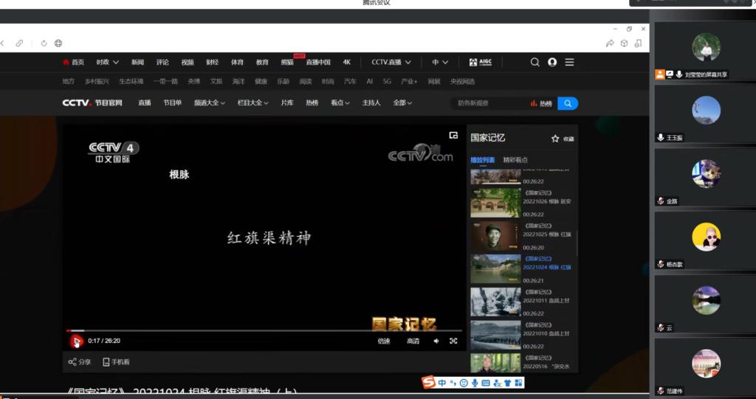The width and height of the screenshot is (756, 399).
Task: Select 新闻 in the top menu
Action: 138,63
